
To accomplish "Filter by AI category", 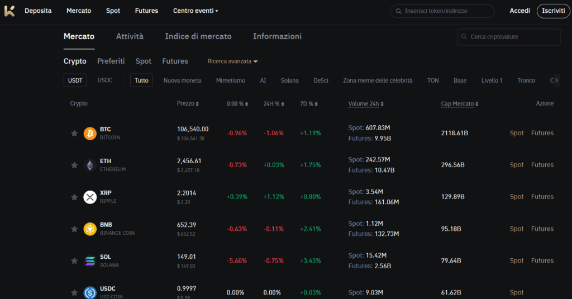I will pos(263,80).
